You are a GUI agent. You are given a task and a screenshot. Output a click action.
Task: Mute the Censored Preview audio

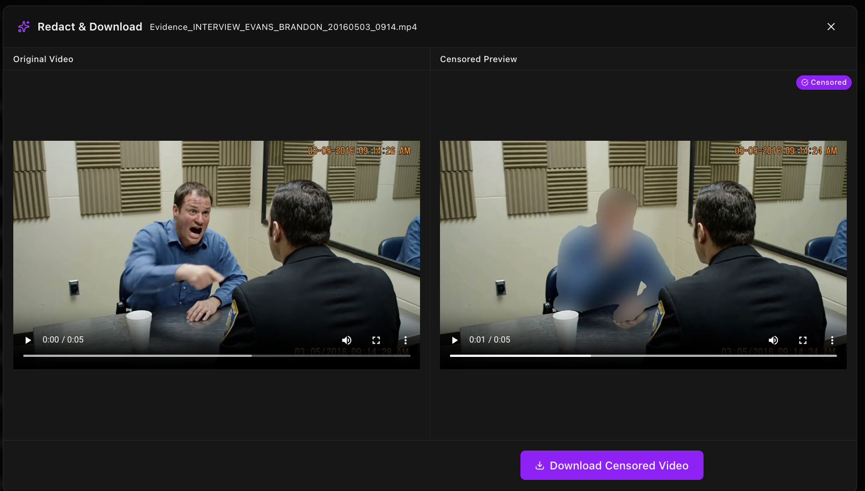(773, 340)
